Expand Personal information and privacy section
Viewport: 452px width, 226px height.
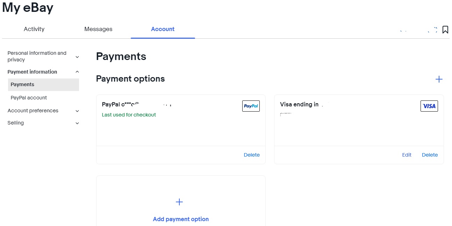[x=77, y=57]
